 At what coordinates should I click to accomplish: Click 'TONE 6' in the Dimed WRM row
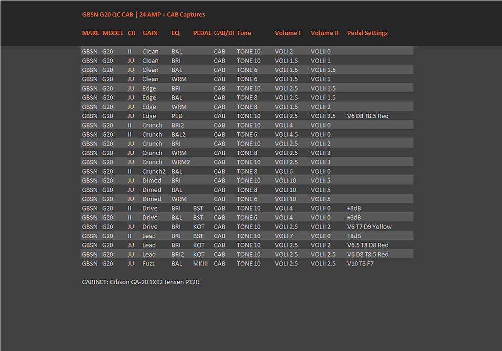click(247, 199)
